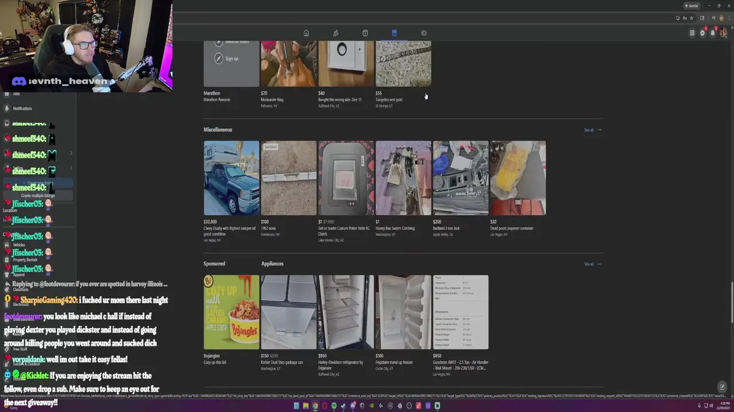This screenshot has height=412, width=734.
Task: Open the Honey Bee Swarm Catching photo
Action: pos(403,178)
